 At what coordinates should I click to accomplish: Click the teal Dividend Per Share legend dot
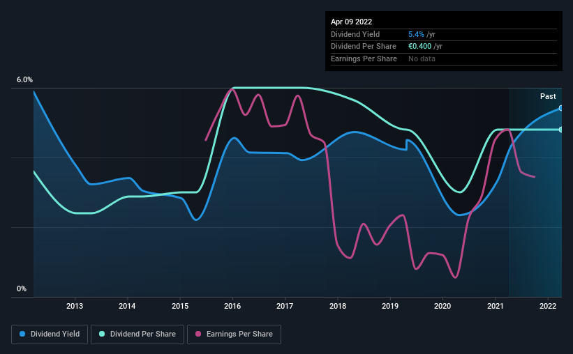click(x=102, y=334)
